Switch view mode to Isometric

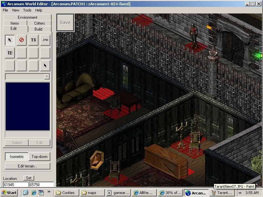pos(17,157)
